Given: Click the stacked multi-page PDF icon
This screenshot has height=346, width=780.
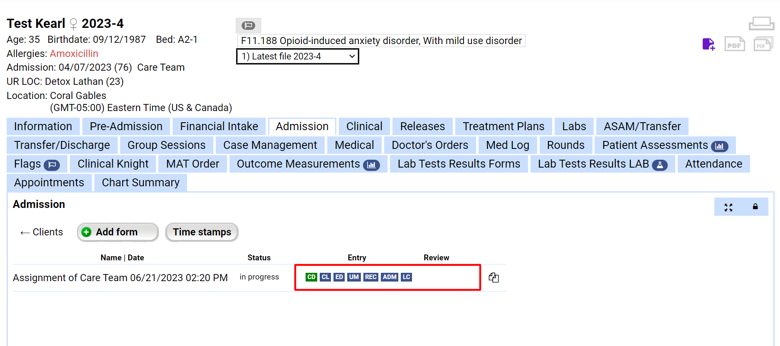Looking at the screenshot, I should click(x=763, y=44).
